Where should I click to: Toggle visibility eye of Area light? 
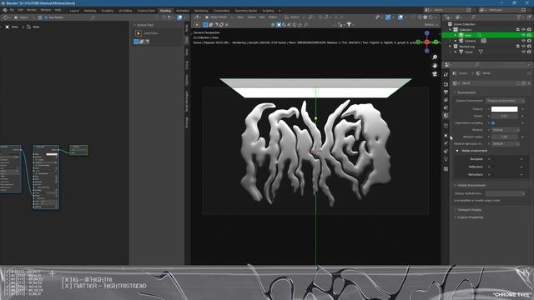[523, 35]
